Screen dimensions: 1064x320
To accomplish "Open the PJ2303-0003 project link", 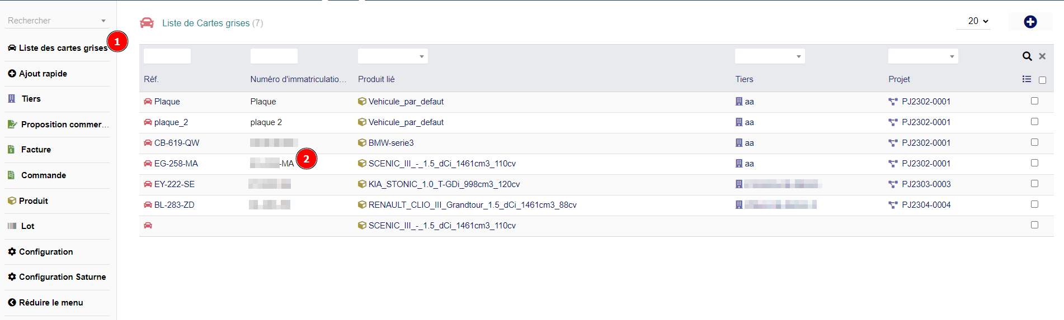I will click(926, 184).
